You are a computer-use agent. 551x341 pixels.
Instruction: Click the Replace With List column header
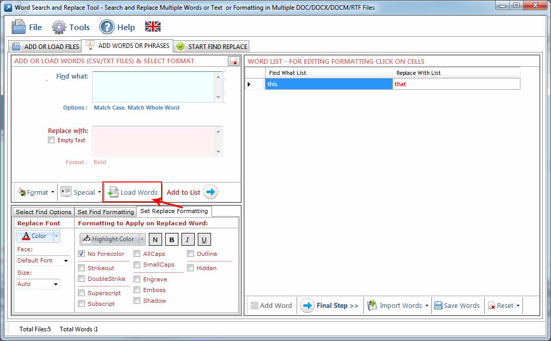point(457,73)
